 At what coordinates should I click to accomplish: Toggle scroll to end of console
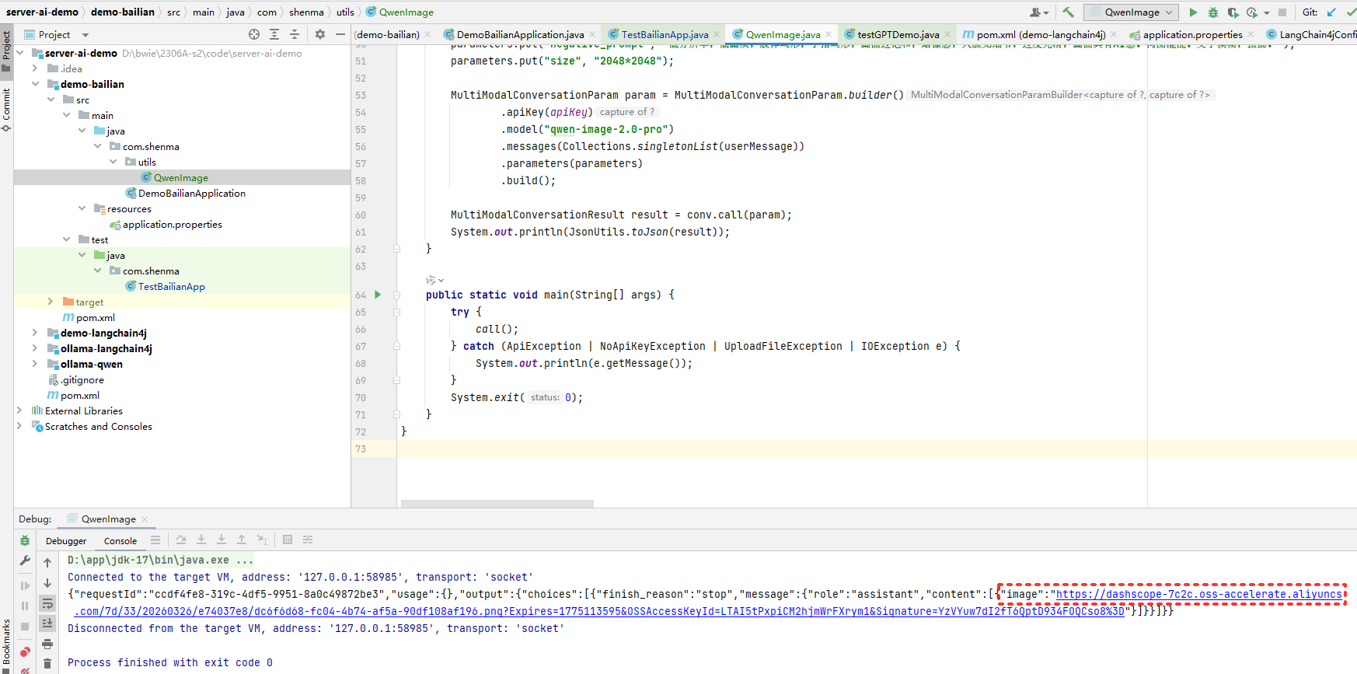point(47,623)
